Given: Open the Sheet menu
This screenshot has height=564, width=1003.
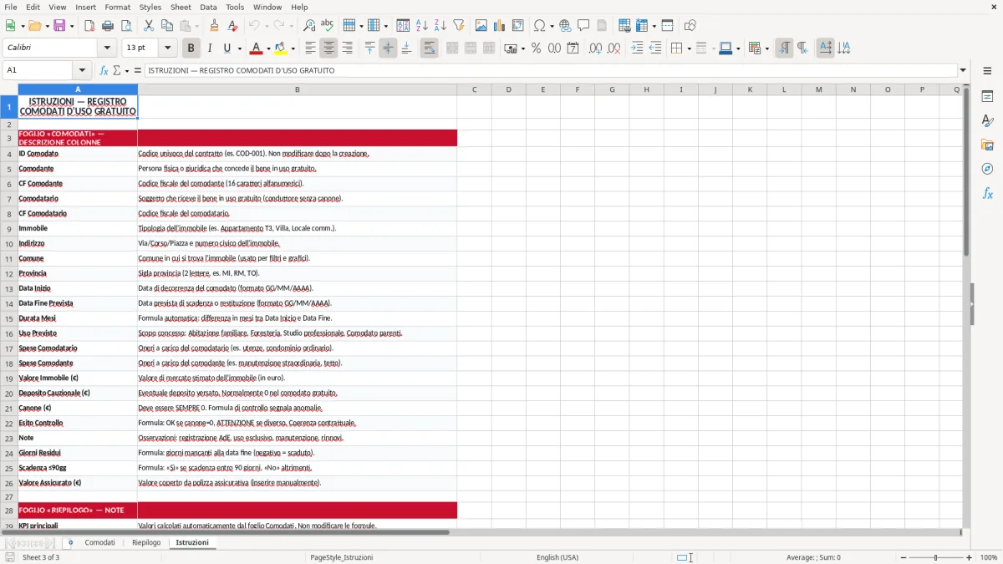Looking at the screenshot, I should click(181, 7).
